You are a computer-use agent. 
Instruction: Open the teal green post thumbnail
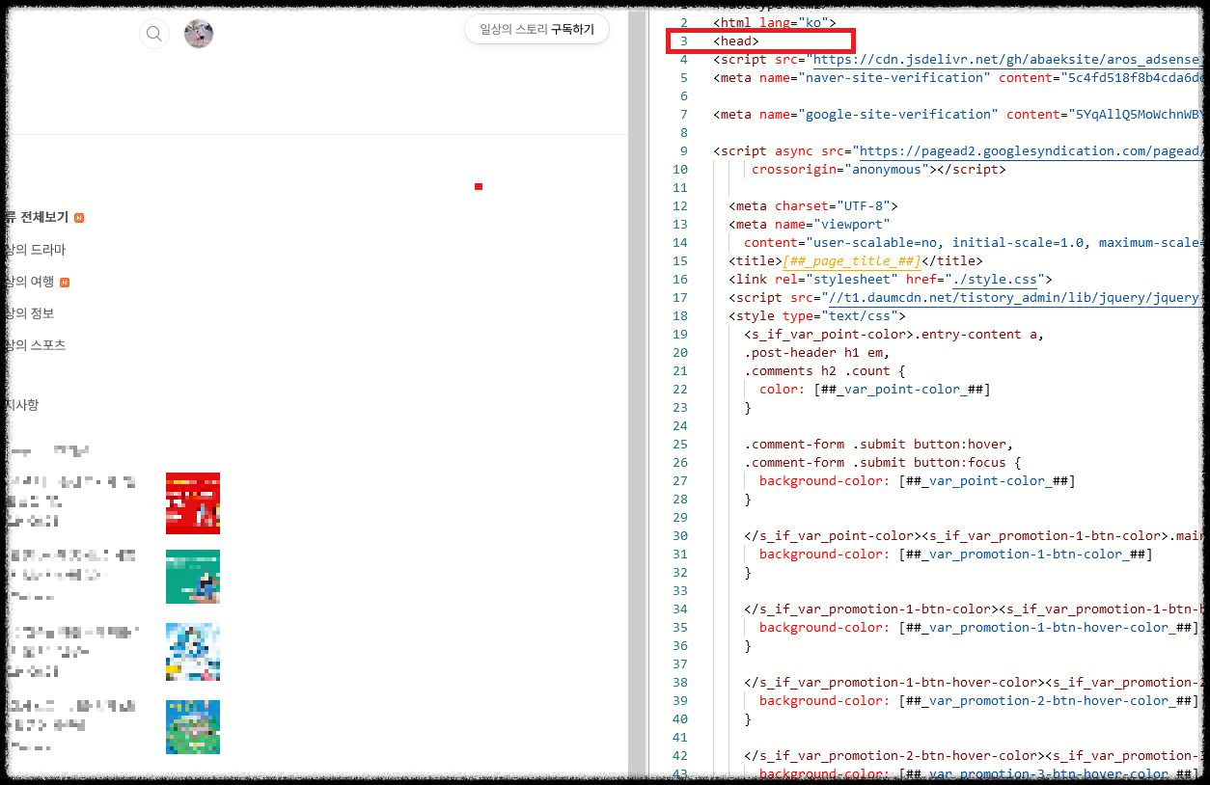(193, 577)
